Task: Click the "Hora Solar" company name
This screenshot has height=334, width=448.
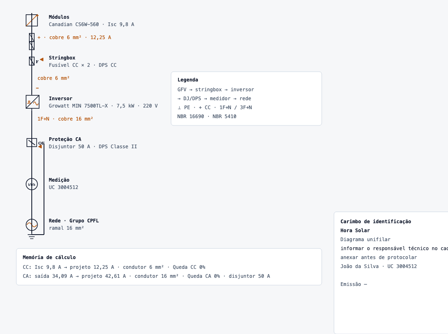Action: tap(355, 231)
